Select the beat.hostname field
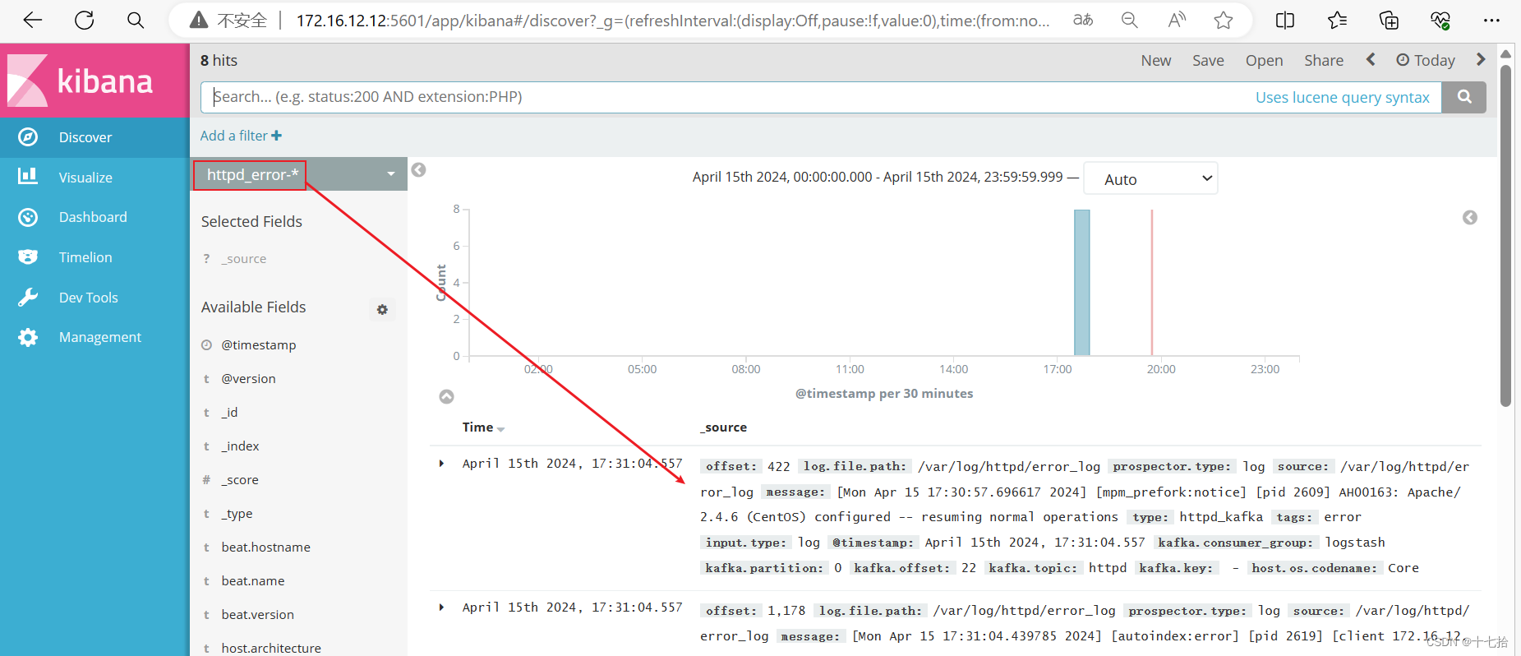 tap(265, 547)
